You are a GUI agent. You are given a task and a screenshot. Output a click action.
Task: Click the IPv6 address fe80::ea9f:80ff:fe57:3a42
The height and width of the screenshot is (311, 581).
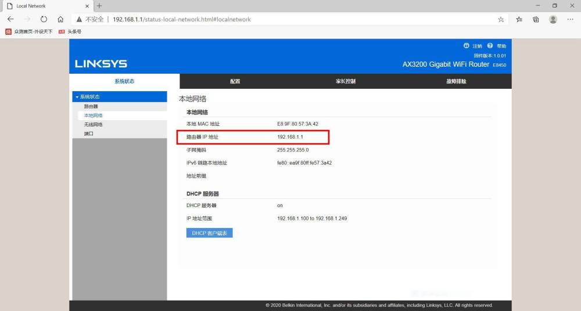pos(304,163)
